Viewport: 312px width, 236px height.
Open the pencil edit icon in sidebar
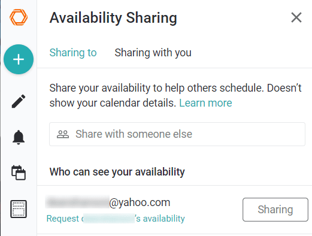pos(19,101)
